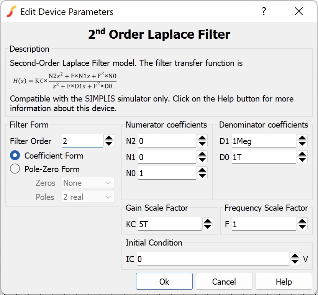Viewport: 318px width, 295px height.
Task: Close the Edit Device Parameters dialog
Action: (299, 11)
